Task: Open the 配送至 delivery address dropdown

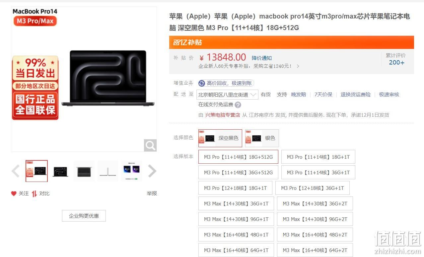Action: point(227,95)
